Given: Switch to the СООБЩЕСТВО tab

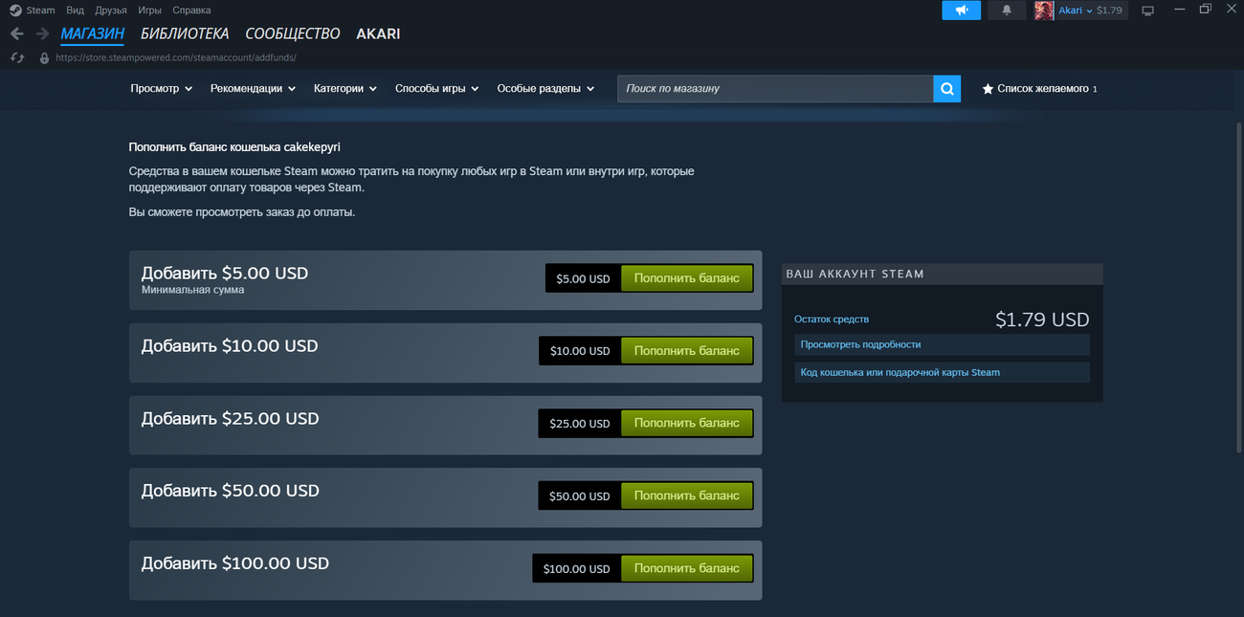Looking at the screenshot, I should click(x=293, y=34).
